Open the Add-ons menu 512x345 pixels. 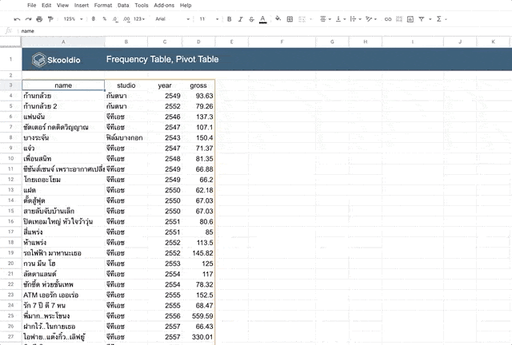pyautogui.click(x=164, y=6)
